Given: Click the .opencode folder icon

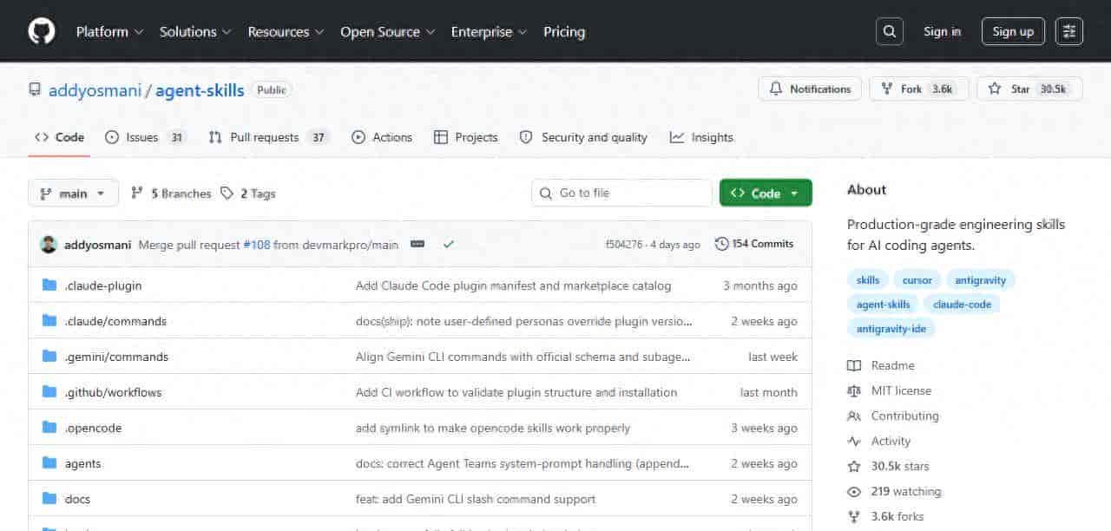Looking at the screenshot, I should tap(49, 428).
